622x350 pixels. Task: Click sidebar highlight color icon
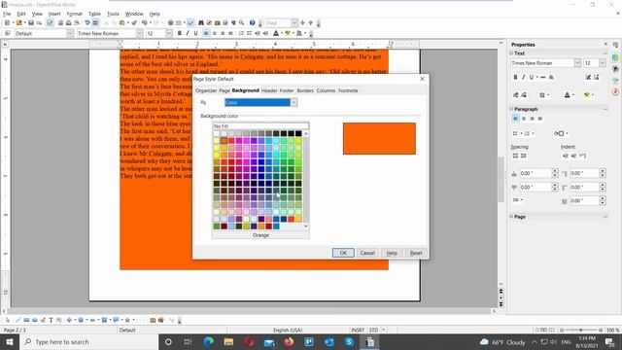tap(586, 95)
